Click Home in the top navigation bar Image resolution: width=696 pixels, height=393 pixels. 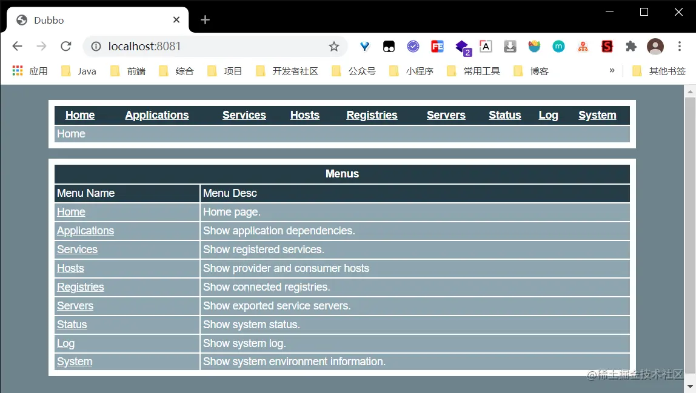click(x=80, y=115)
